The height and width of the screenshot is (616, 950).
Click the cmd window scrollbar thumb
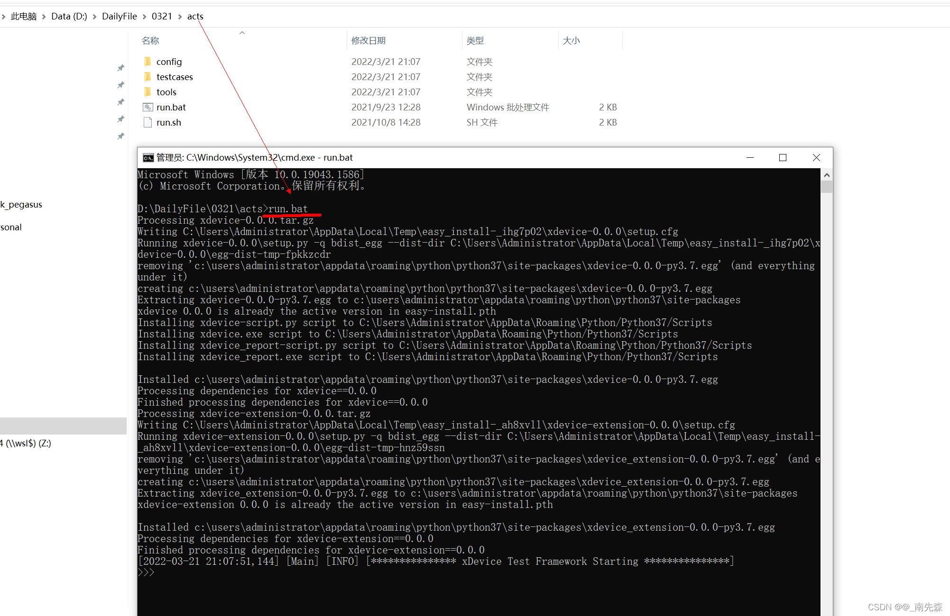(x=827, y=187)
